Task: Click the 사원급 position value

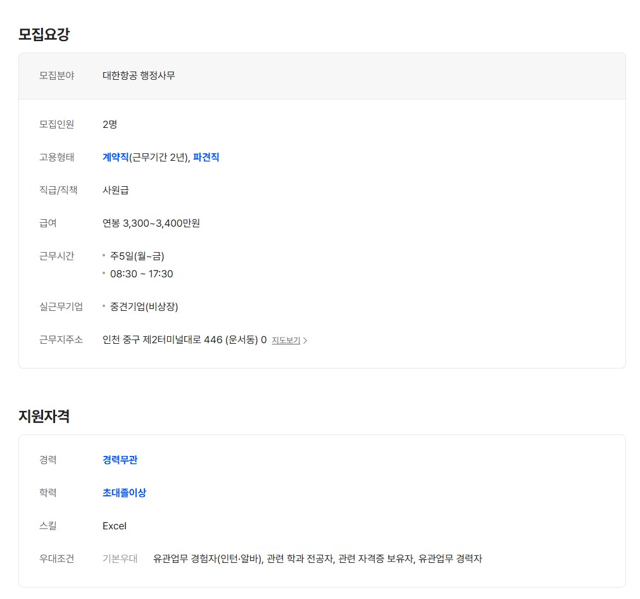Action: [x=115, y=191]
